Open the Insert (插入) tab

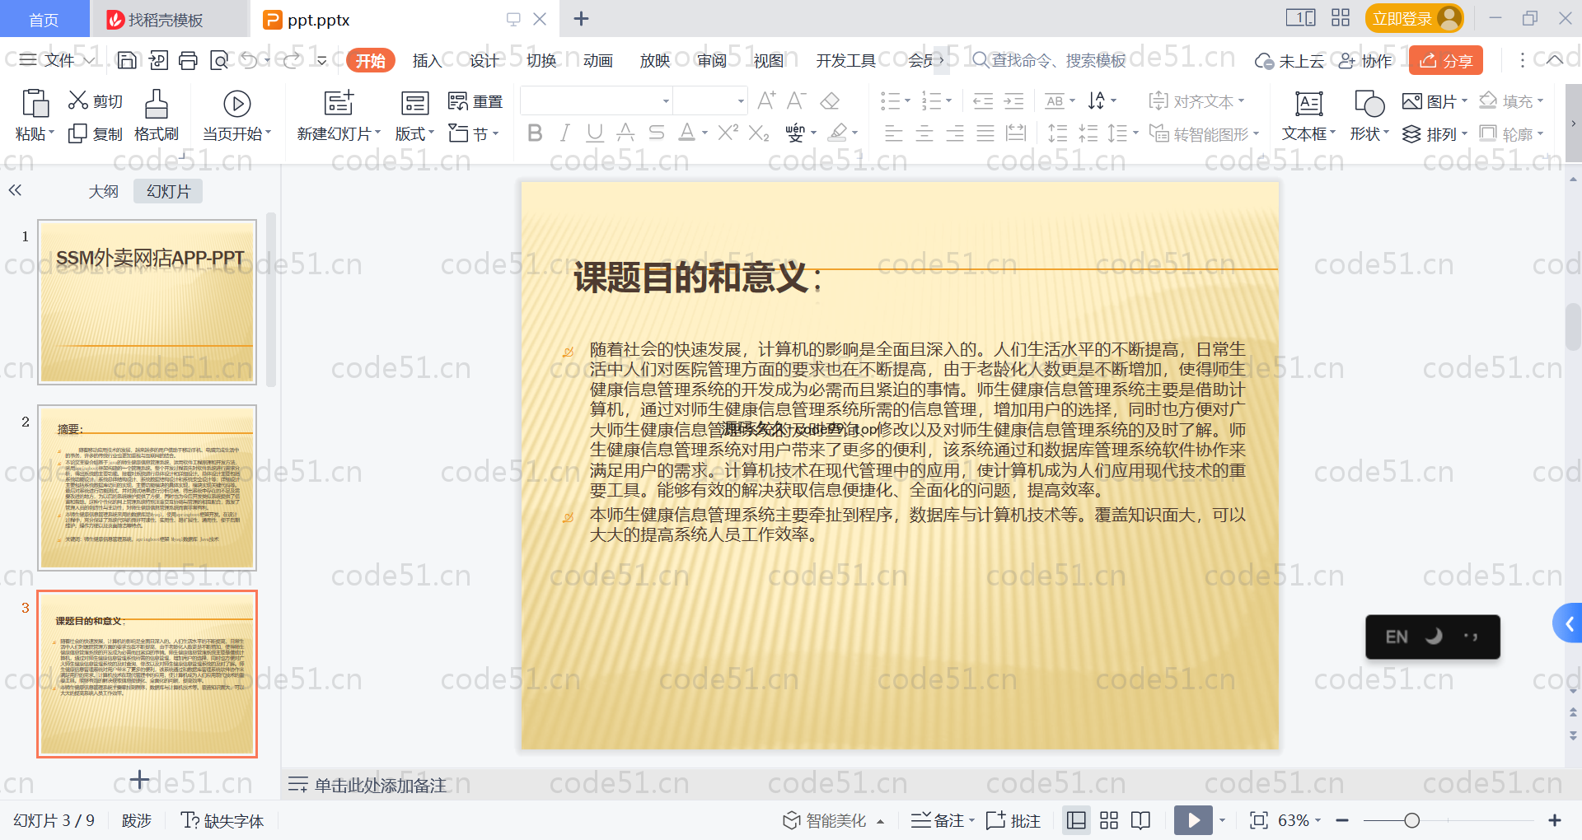pyautogui.click(x=427, y=60)
